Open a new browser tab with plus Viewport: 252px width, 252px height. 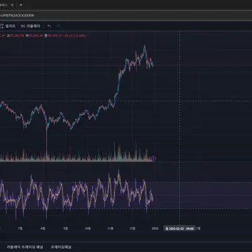(x=21, y=5)
